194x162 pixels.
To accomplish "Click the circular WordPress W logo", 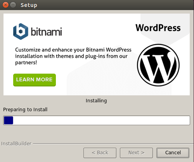I will point(158,65).
